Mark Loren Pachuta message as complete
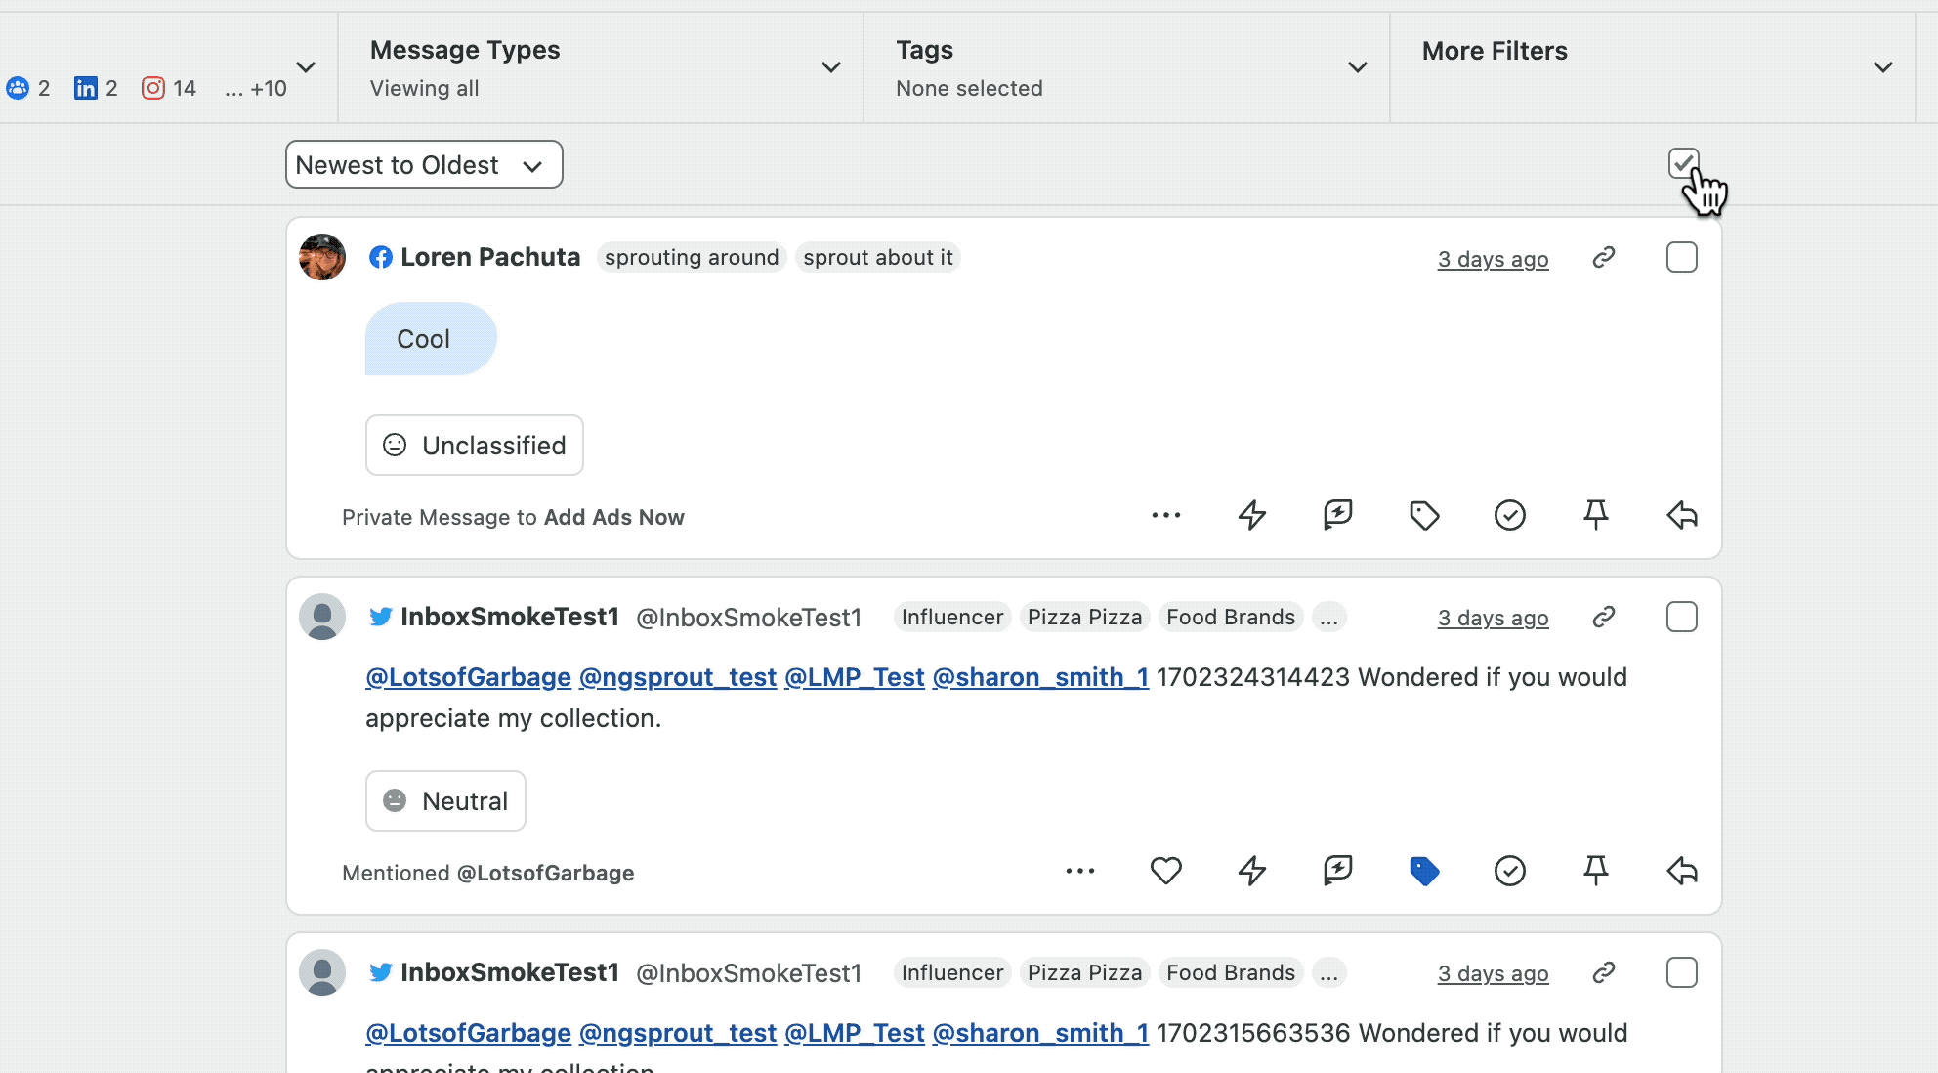1938x1073 pixels. [1510, 515]
